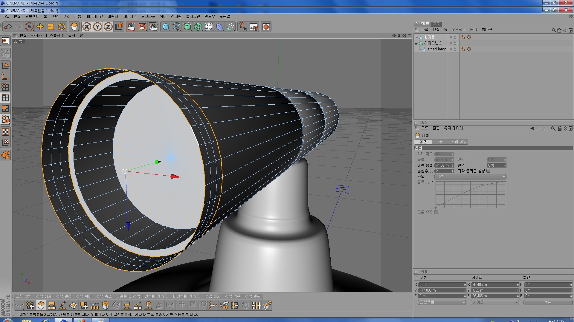Toggle the 다각 폴리곤 생성 checkbox
Screen dimensions: 574x322
point(488,171)
